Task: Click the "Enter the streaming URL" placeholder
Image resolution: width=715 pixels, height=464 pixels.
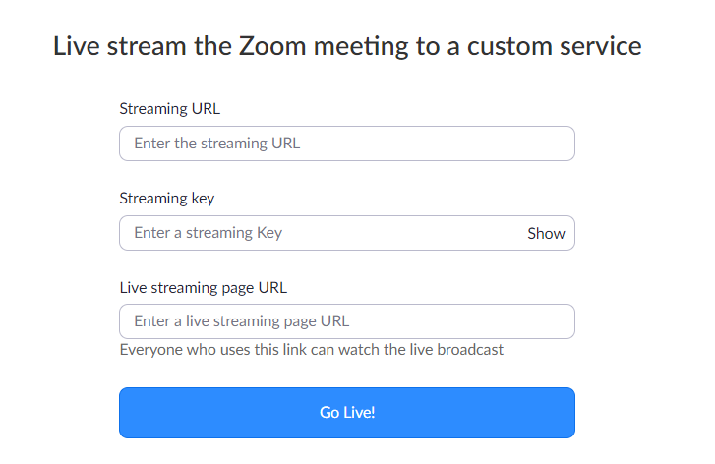Action: pyautogui.click(x=216, y=144)
